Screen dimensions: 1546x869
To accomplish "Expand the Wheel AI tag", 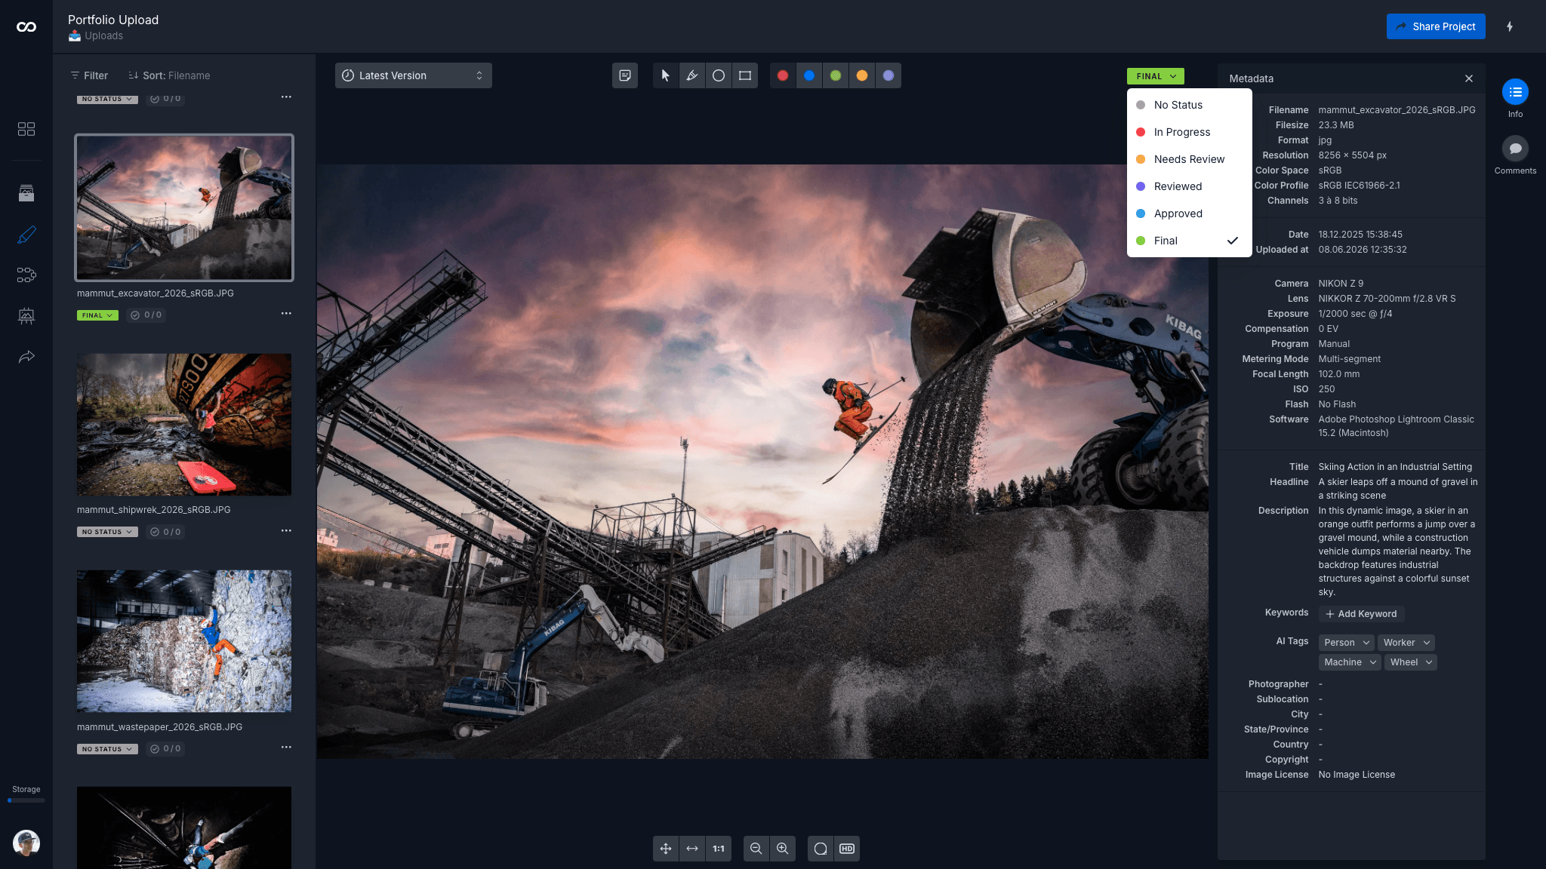I will 1410,662.
